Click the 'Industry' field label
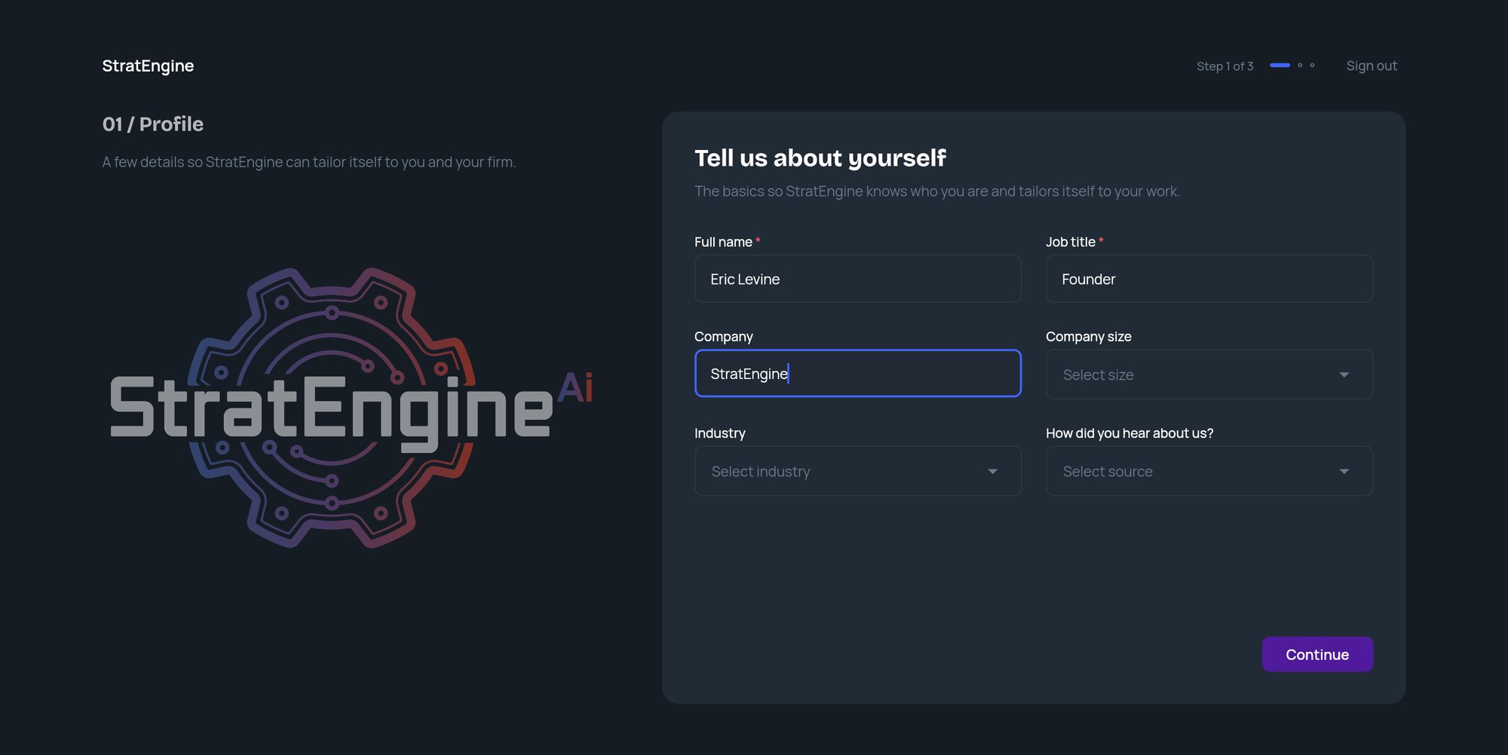 pyautogui.click(x=719, y=433)
